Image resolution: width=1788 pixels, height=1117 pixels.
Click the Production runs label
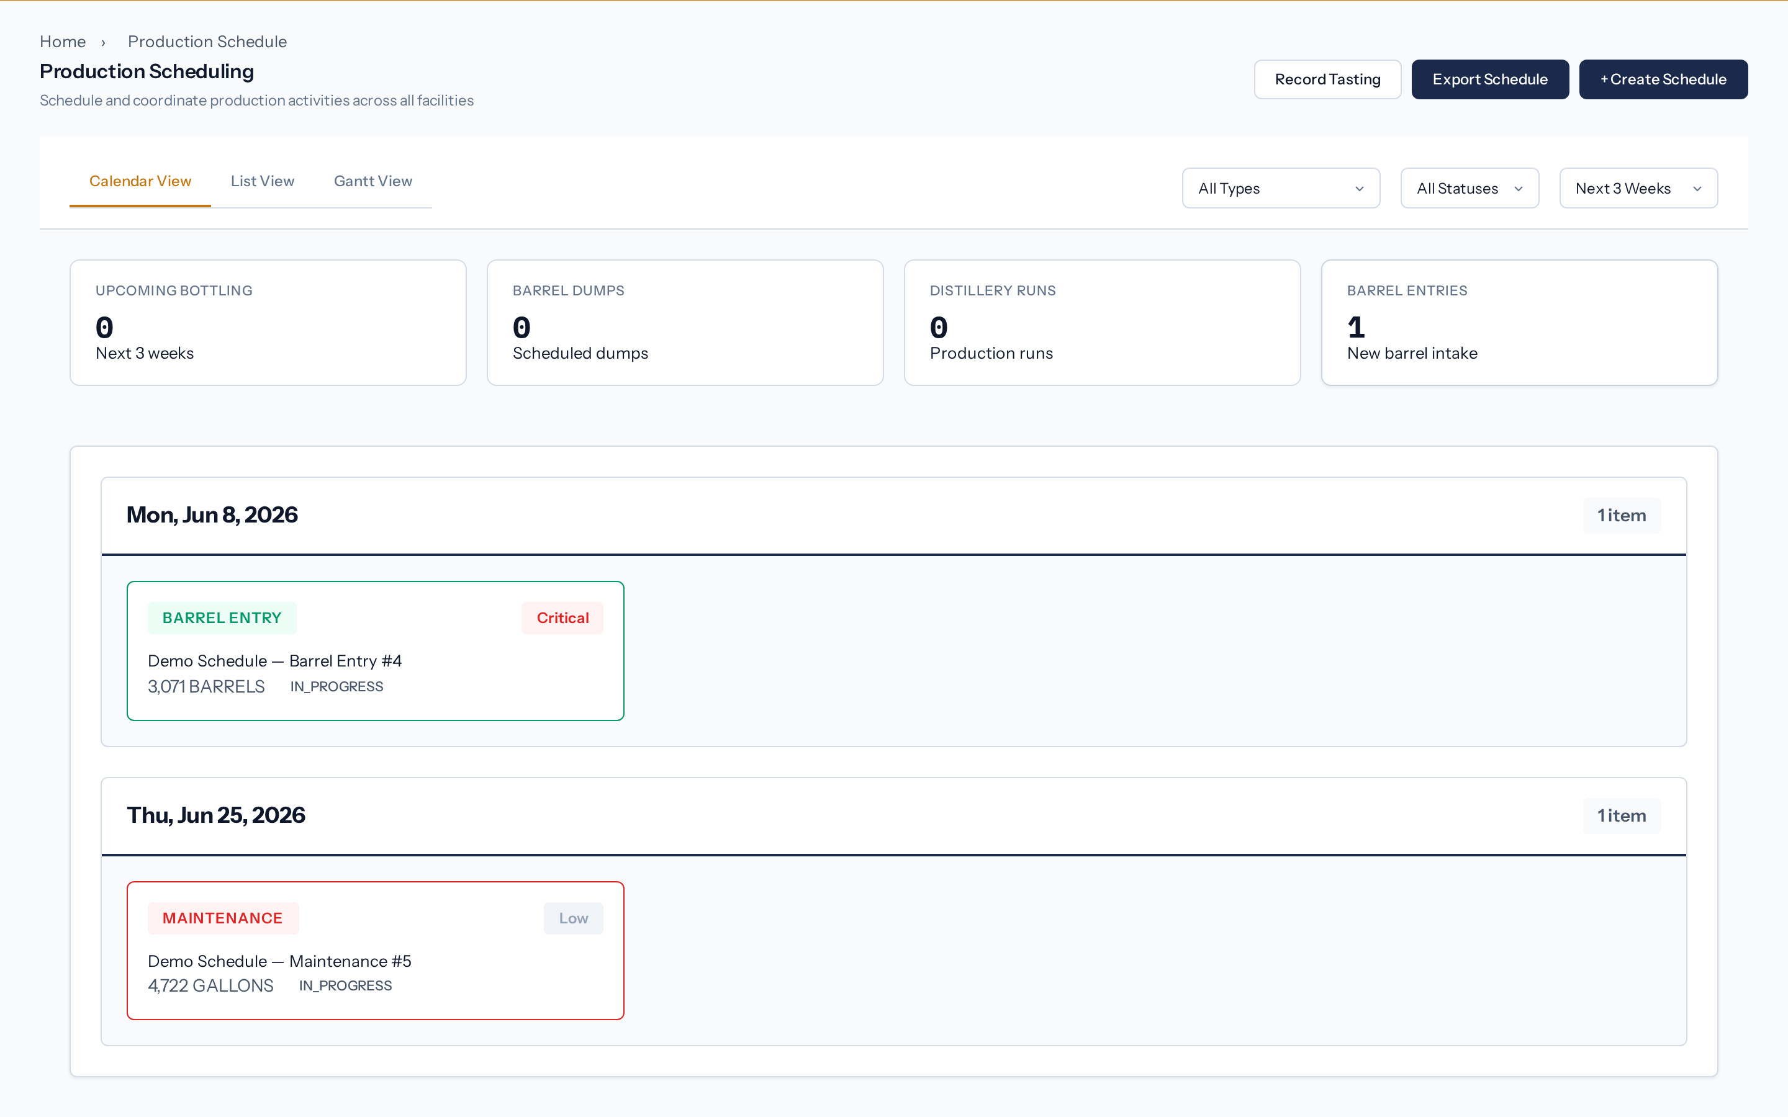(991, 353)
